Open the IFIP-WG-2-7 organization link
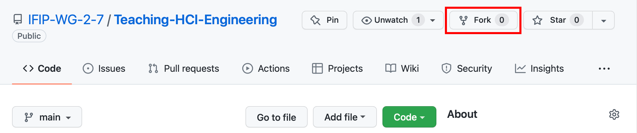Viewport: 637px width, 133px height. 66,20
